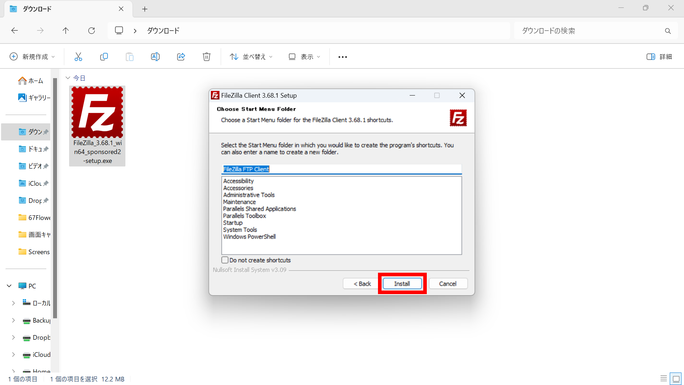This screenshot has width=684, height=385.
Task: Select System Tools folder entry
Action: [x=240, y=230]
